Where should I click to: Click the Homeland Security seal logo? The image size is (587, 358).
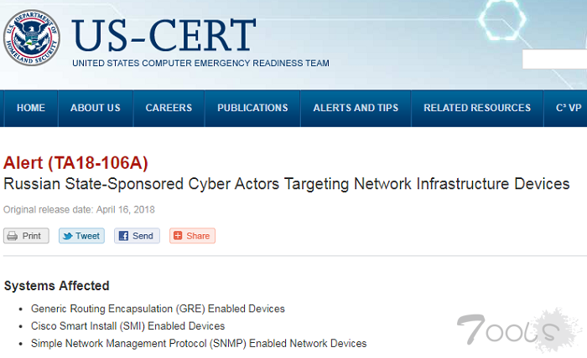point(33,39)
